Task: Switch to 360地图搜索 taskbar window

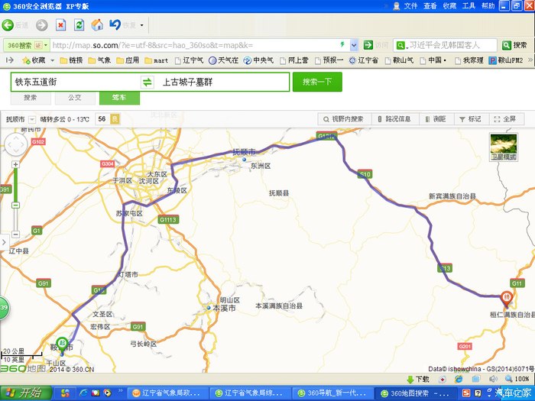Action: 415,393
